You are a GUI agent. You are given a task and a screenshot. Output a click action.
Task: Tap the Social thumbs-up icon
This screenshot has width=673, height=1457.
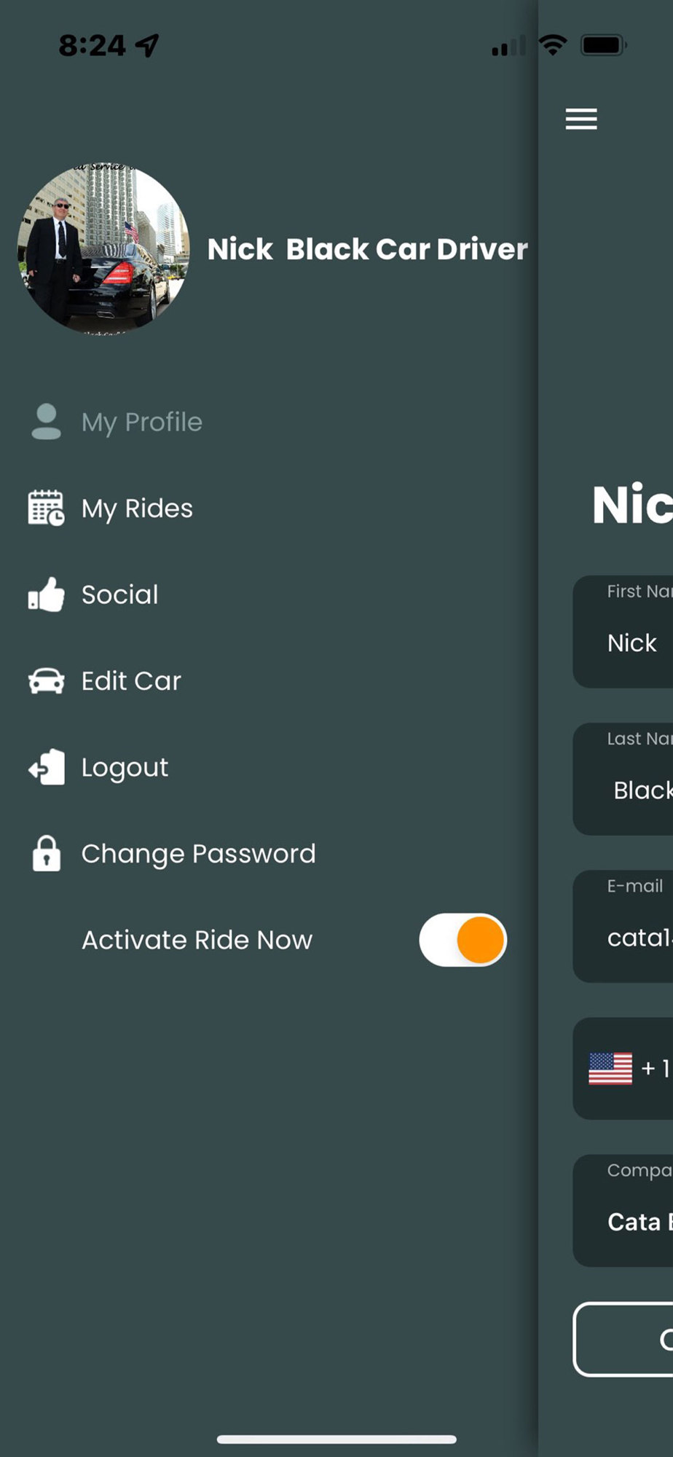[46, 594]
